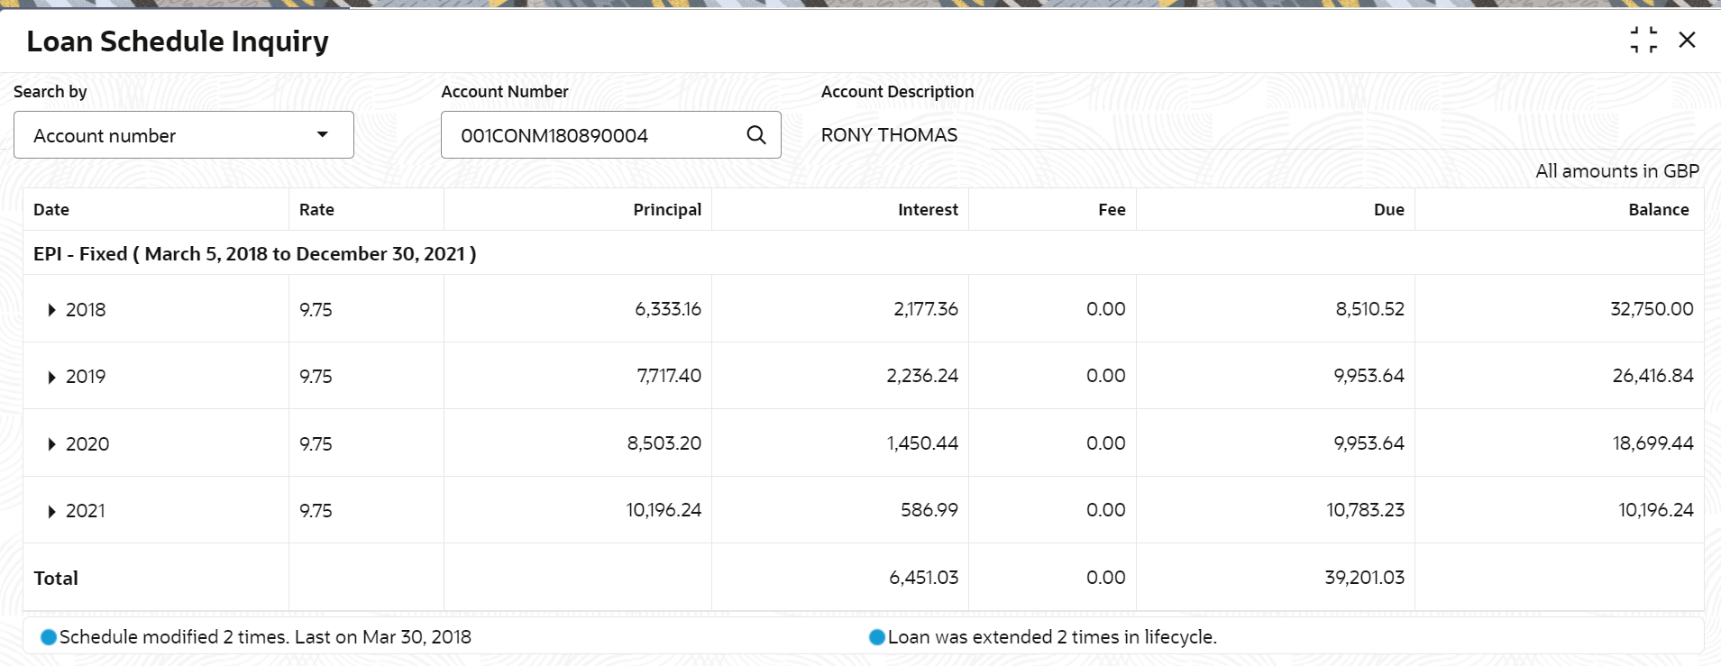Select the Interest column header
The width and height of the screenshot is (1721, 666).
(928, 209)
